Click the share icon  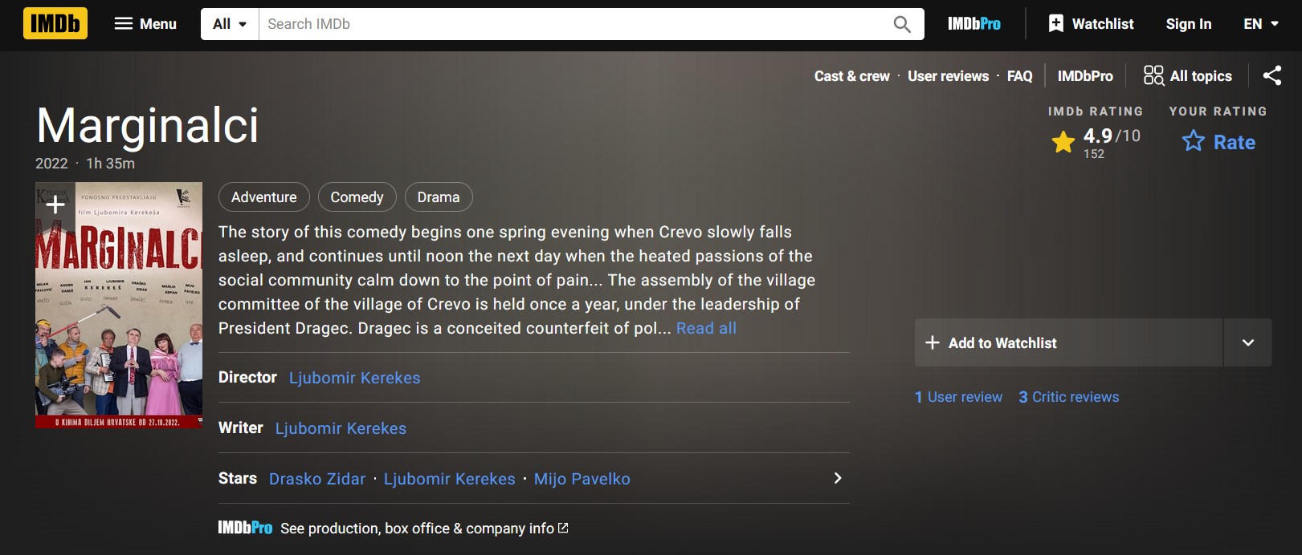1272,75
